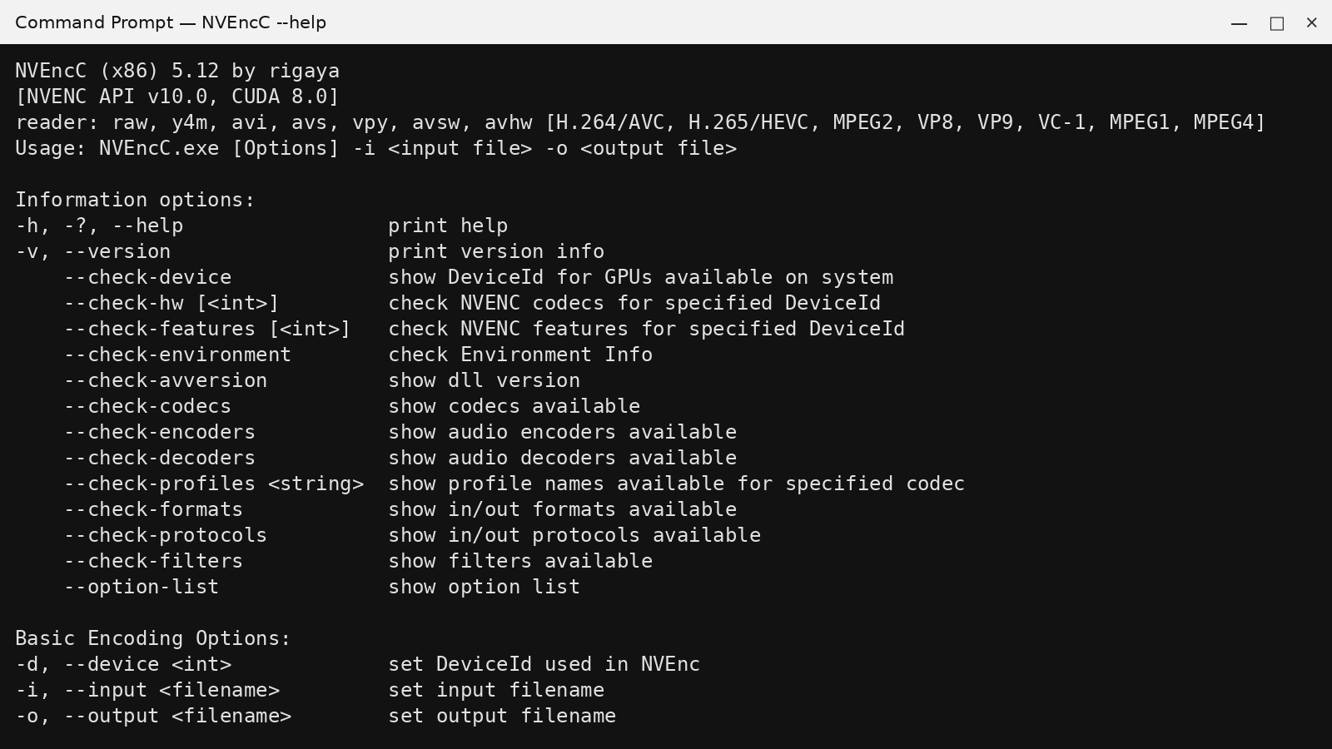The image size is (1332, 749).
Task: Click the 'NVEncC (x86) 5.12 by rigaya' line
Action: click(177, 71)
